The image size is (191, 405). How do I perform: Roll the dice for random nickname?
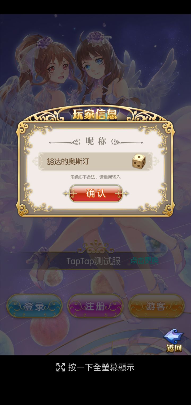tap(139, 161)
